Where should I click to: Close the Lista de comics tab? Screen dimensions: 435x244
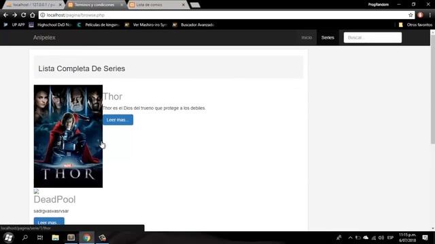click(x=184, y=5)
